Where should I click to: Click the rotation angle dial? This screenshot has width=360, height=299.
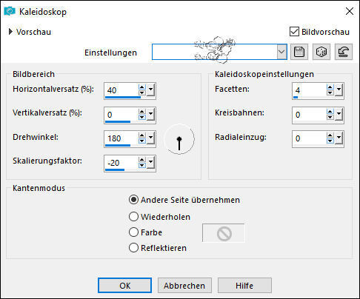click(179, 139)
